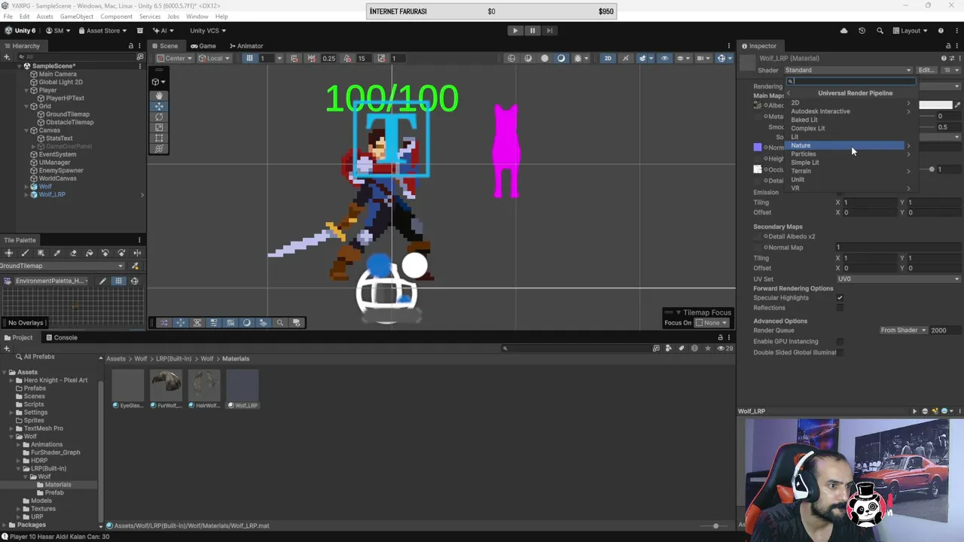Open the GameObject menu
The height and width of the screenshot is (542, 964).
77,16
